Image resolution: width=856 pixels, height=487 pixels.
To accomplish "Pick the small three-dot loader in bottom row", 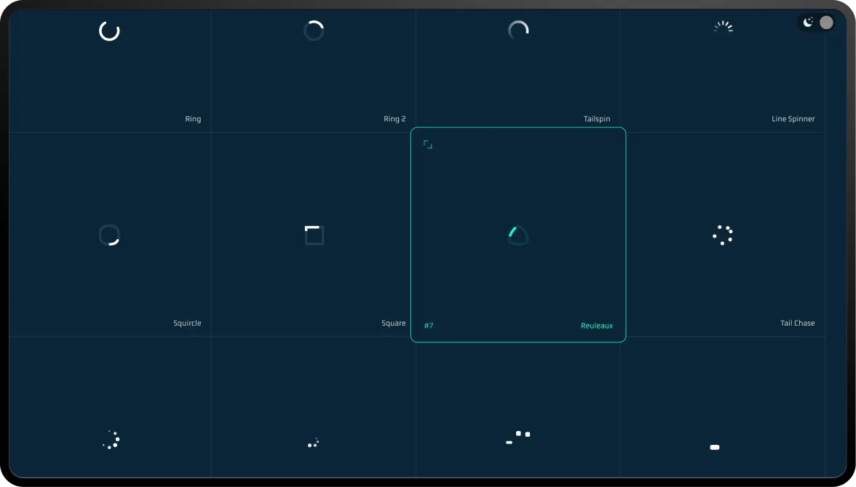I will click(313, 443).
